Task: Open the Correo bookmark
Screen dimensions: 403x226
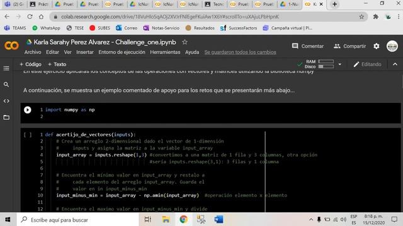Action: [127, 28]
